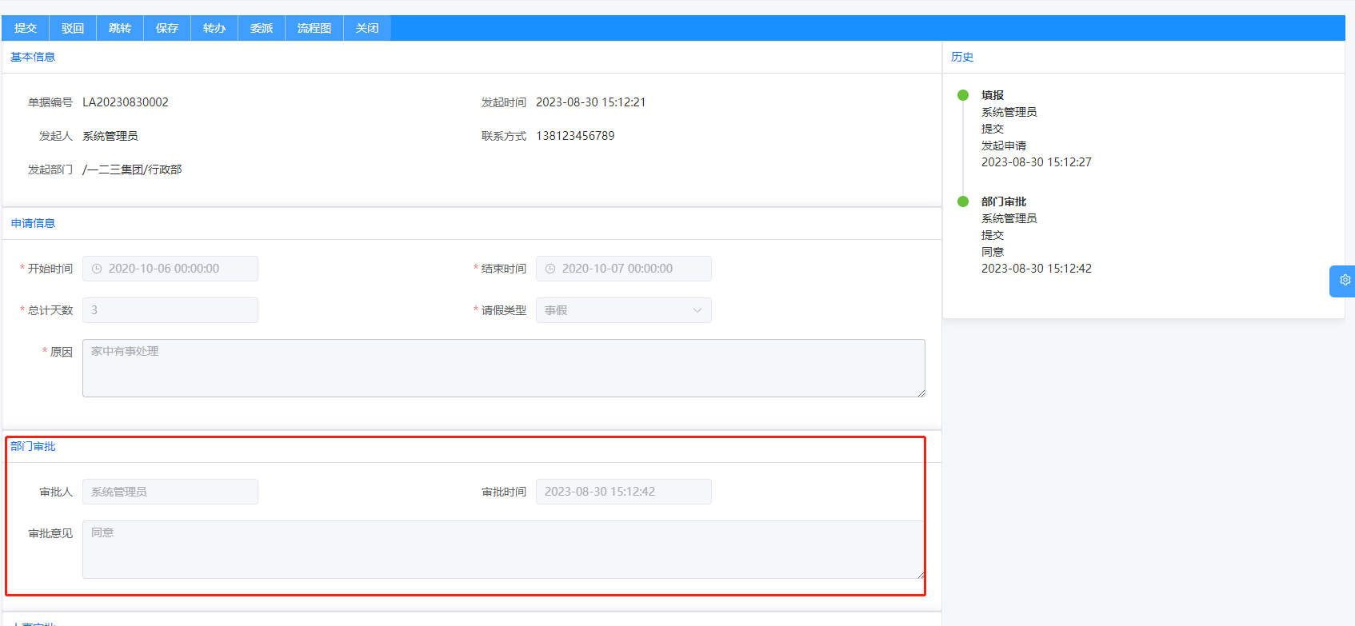This screenshot has width=1355, height=626.
Task: Click the 提交 button in toolbar
Action: pyautogui.click(x=26, y=28)
